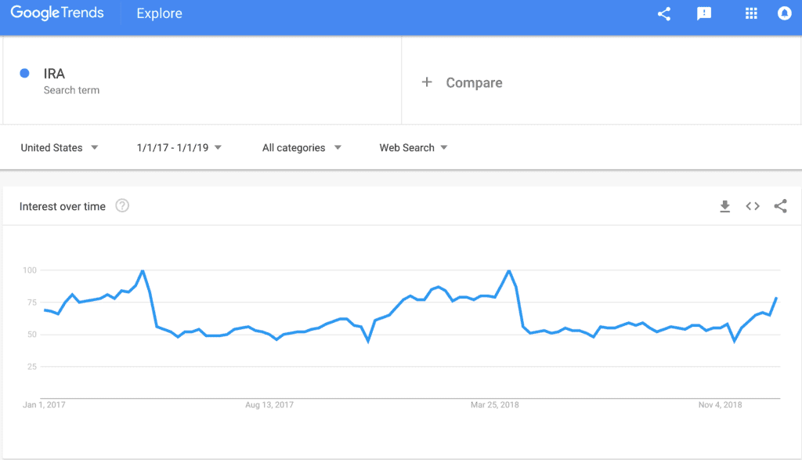
Task: Edit the IRA search term field
Action: tap(202, 81)
